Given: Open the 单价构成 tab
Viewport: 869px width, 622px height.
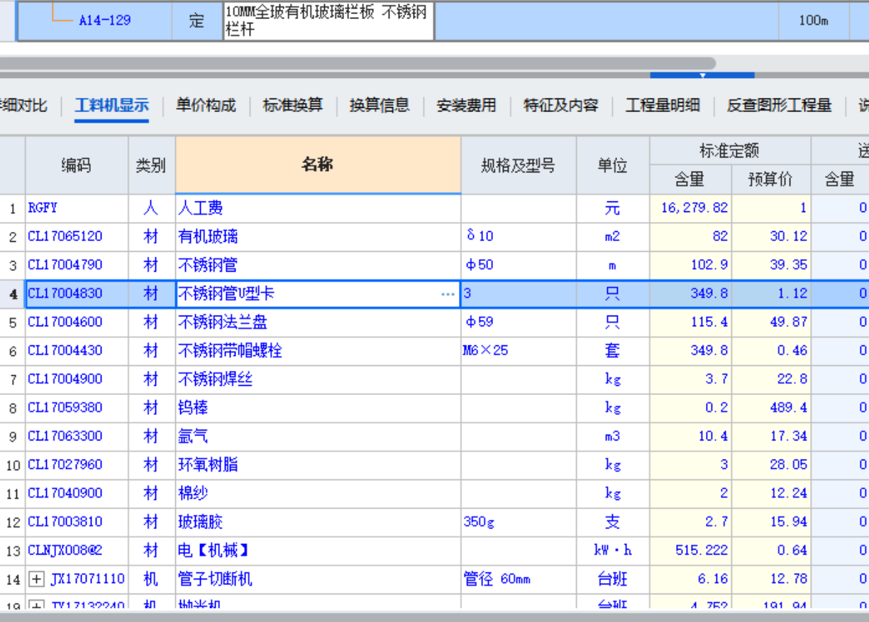Looking at the screenshot, I should (x=206, y=106).
